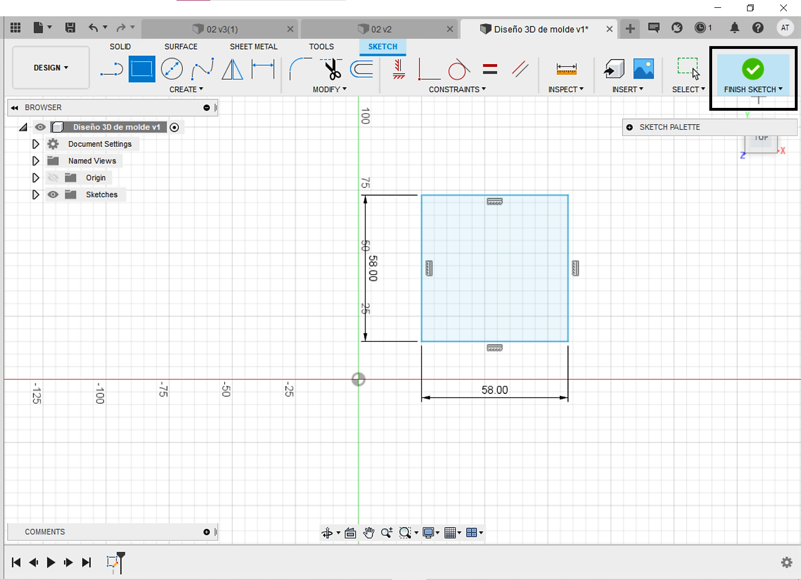Apply the Parallel constraint
This screenshot has height=580, width=801.
(520, 70)
